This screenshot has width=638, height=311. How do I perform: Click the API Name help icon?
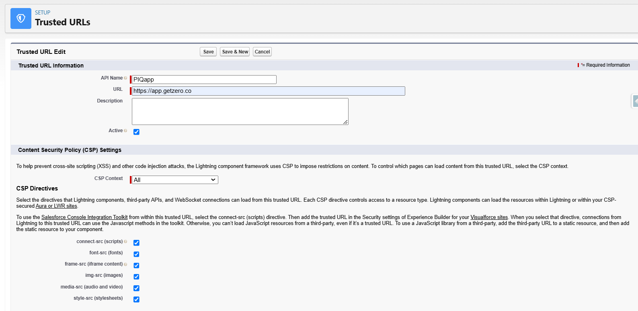coord(125,78)
